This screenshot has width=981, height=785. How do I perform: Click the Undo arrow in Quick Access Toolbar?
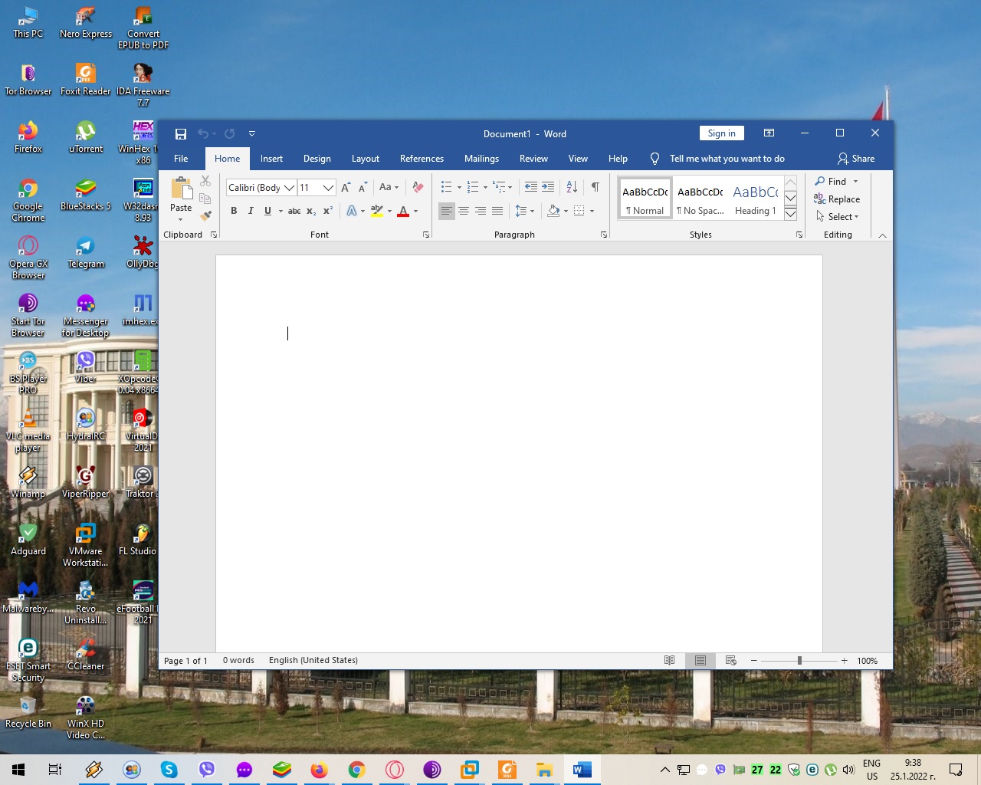[203, 134]
